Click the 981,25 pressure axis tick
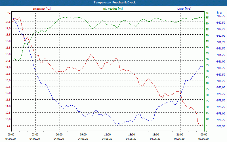 coord(221,55)
